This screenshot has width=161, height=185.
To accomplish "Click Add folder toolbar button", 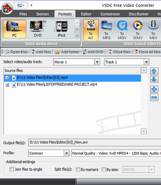I will pos(67,52).
